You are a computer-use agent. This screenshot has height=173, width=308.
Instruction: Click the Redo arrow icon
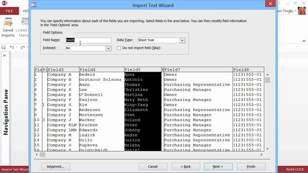23,47
